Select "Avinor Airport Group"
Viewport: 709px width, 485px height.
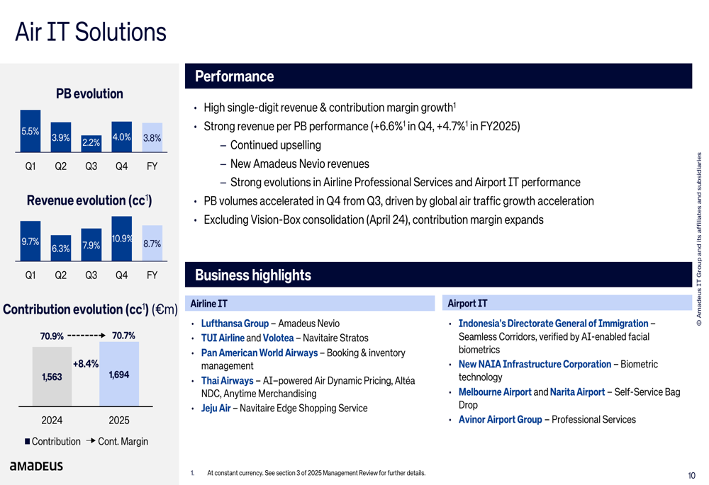coord(500,420)
